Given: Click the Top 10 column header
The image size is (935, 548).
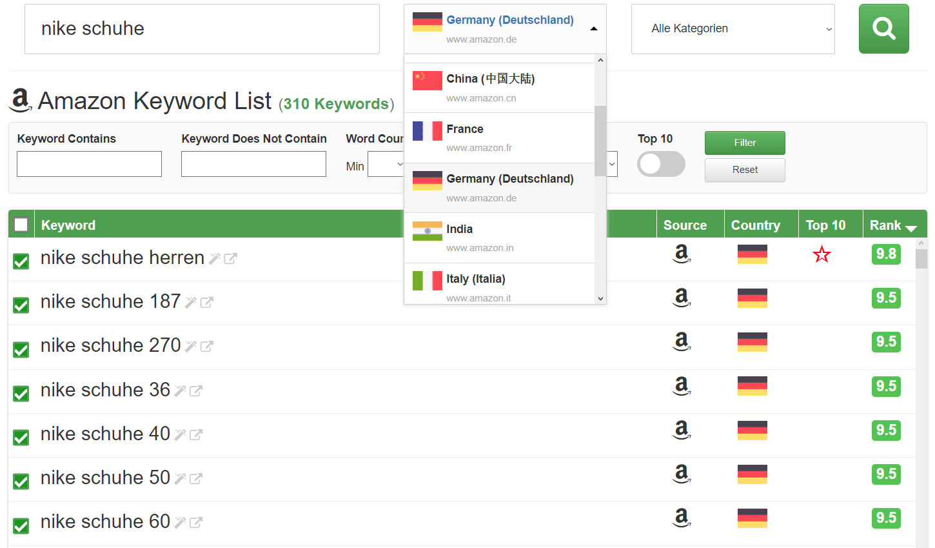Looking at the screenshot, I should pos(828,224).
